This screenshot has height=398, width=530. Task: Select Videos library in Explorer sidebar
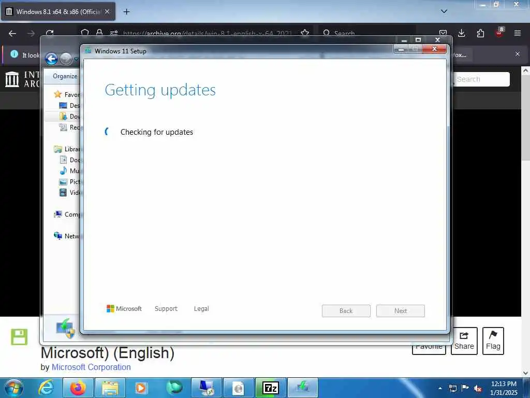(63, 193)
